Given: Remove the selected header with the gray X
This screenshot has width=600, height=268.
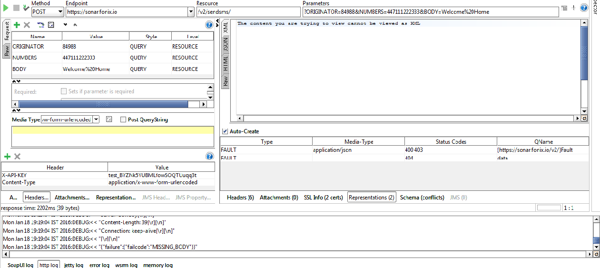Looking at the screenshot, I should pos(18,157).
